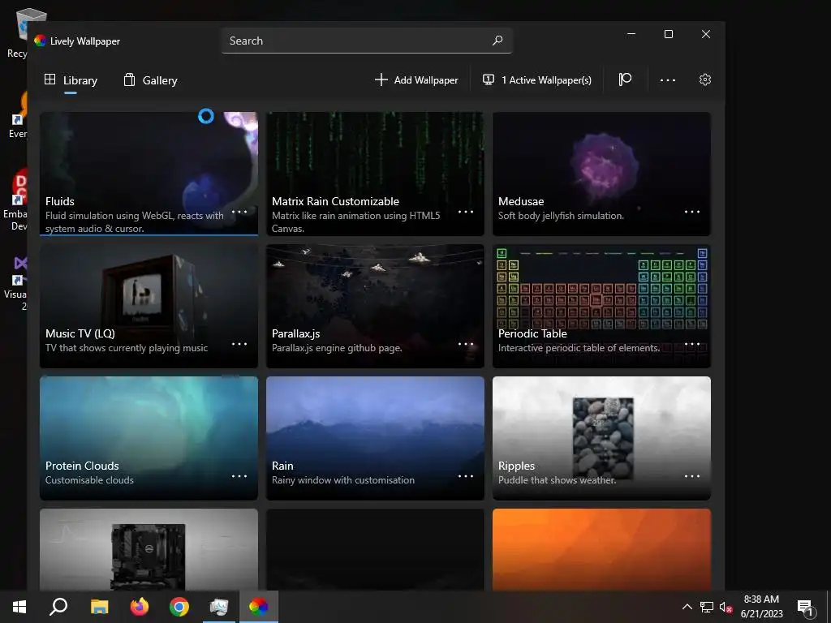Image resolution: width=831 pixels, height=623 pixels.
Task: Open the Windows Start menu
Action: tap(19, 607)
